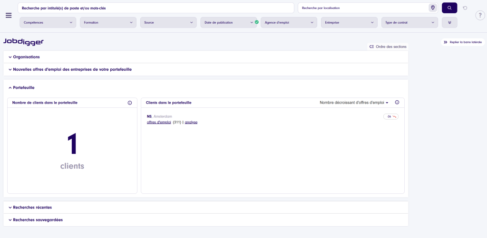The width and height of the screenshot is (487, 238).
Task: Open the hamburger main menu
Action: [9, 15]
